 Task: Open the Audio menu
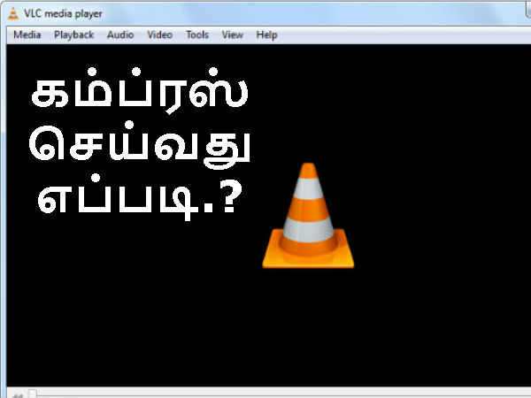(120, 34)
